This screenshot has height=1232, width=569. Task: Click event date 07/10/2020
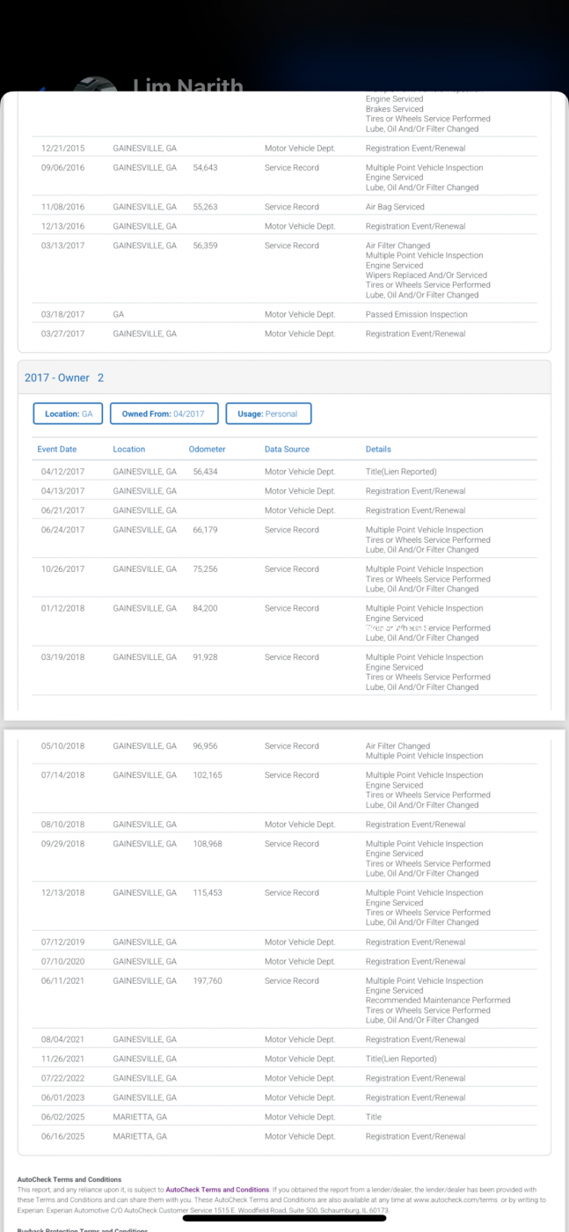coord(62,961)
